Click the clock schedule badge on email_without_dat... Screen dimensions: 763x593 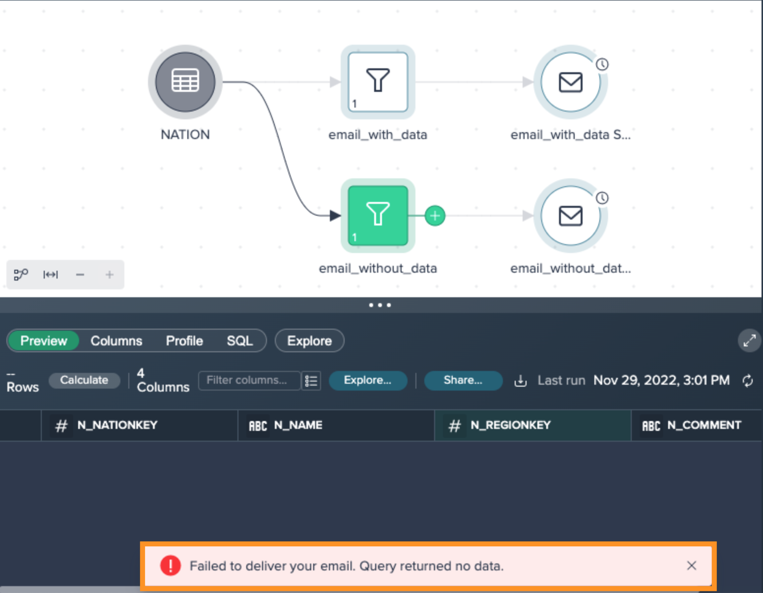pos(602,198)
